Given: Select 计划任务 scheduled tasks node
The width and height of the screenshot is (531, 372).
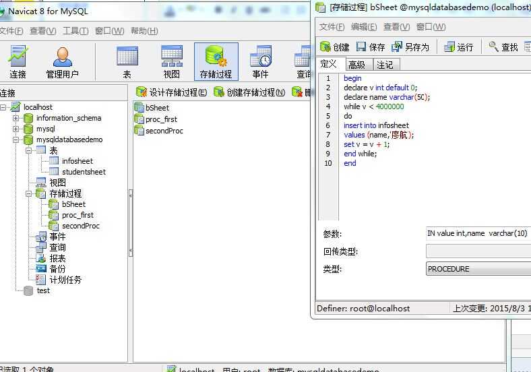Looking at the screenshot, I should 65,280.
